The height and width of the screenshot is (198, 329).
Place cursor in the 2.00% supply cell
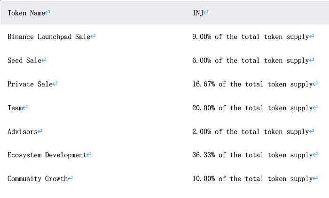pyautogui.click(x=250, y=132)
